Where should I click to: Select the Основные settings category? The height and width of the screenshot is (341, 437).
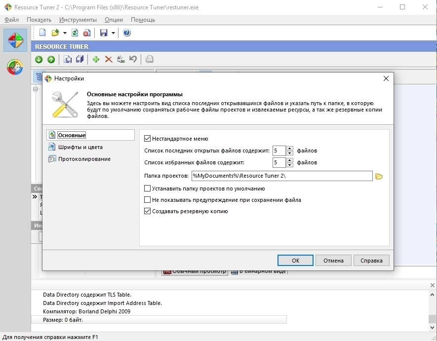point(90,135)
